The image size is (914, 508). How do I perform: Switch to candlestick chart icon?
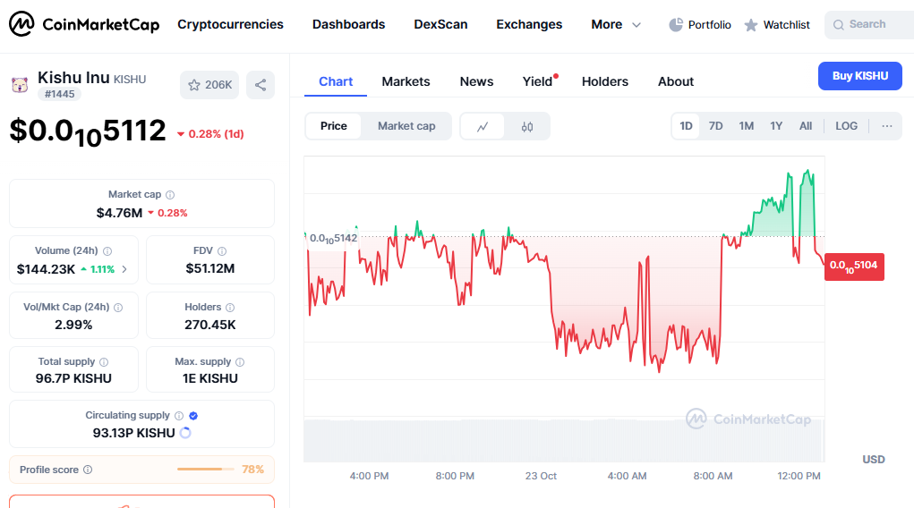(526, 126)
